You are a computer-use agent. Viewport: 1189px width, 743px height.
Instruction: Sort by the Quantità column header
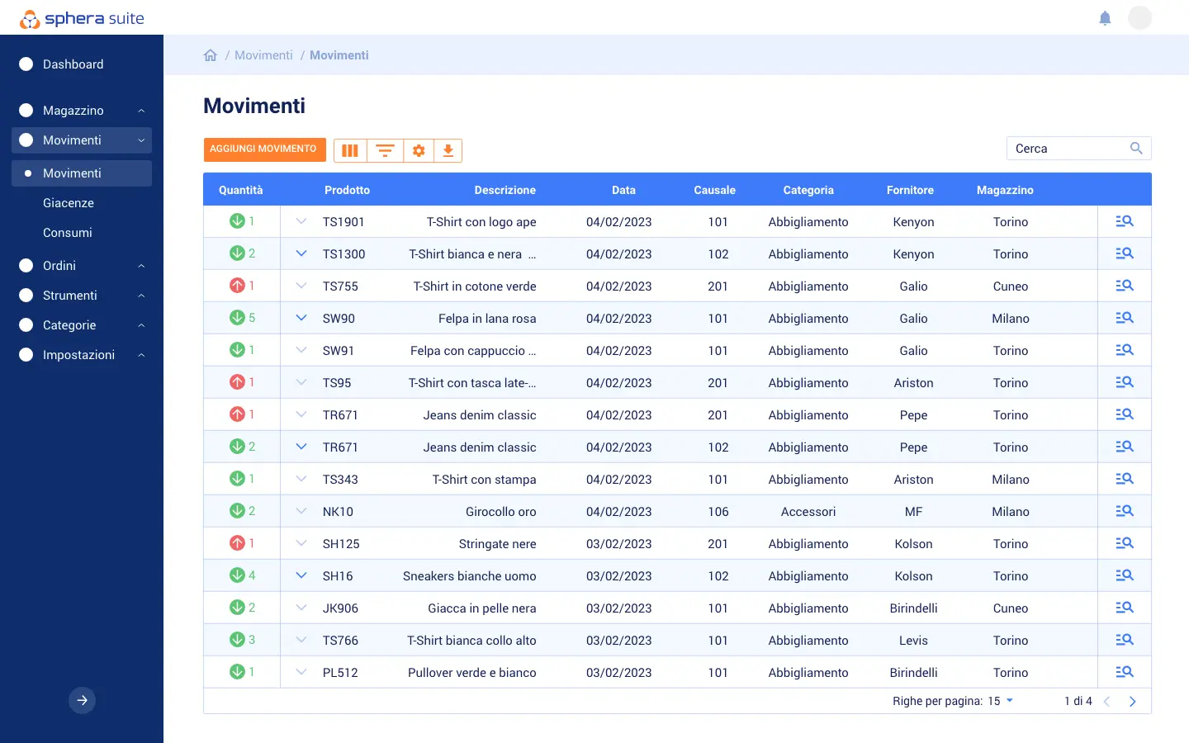pos(241,190)
